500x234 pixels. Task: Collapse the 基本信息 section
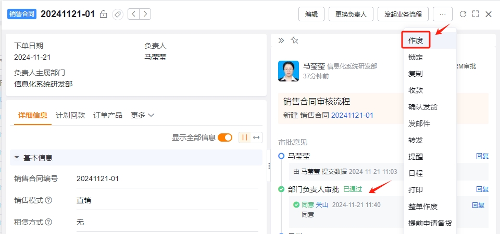point(17,158)
